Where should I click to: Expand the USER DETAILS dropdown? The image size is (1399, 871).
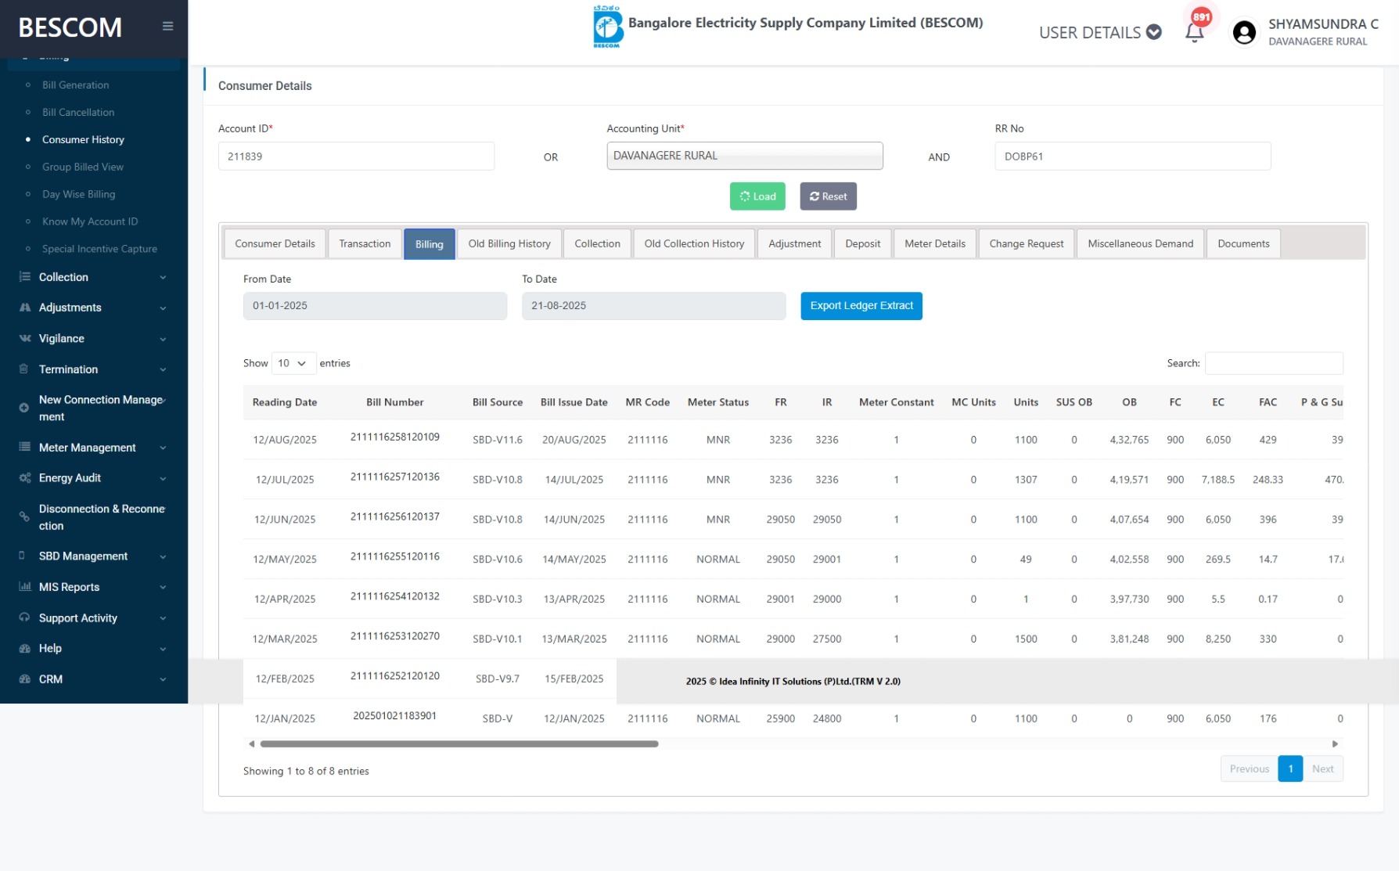pos(1099,32)
